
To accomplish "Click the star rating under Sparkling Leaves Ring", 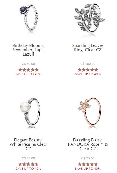I will coord(88,70).
